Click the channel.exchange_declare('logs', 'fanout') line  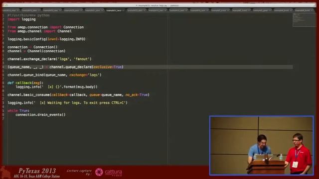point(49,59)
